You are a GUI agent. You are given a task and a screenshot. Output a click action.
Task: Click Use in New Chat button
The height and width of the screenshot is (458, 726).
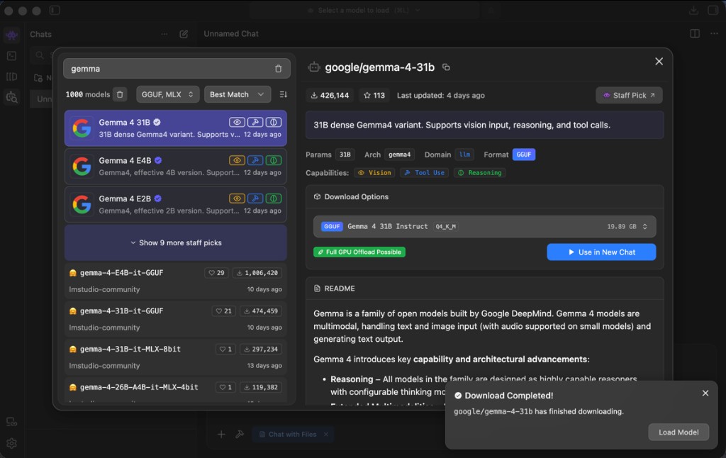tap(601, 252)
